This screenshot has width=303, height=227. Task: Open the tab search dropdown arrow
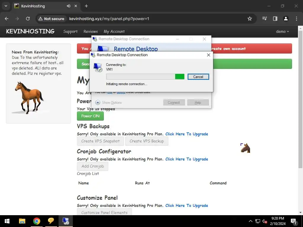click(x=6, y=6)
